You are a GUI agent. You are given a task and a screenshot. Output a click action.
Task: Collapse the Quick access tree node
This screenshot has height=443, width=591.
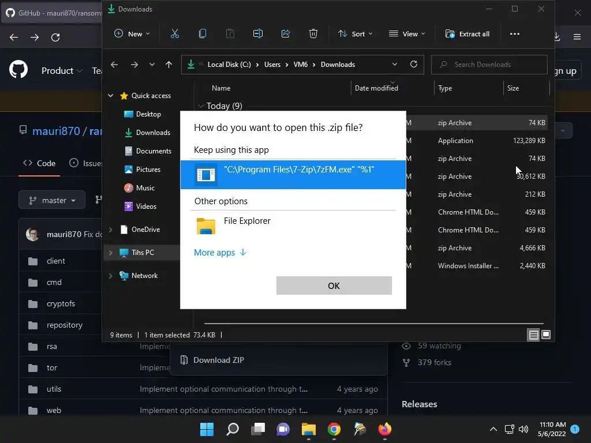[x=110, y=96]
